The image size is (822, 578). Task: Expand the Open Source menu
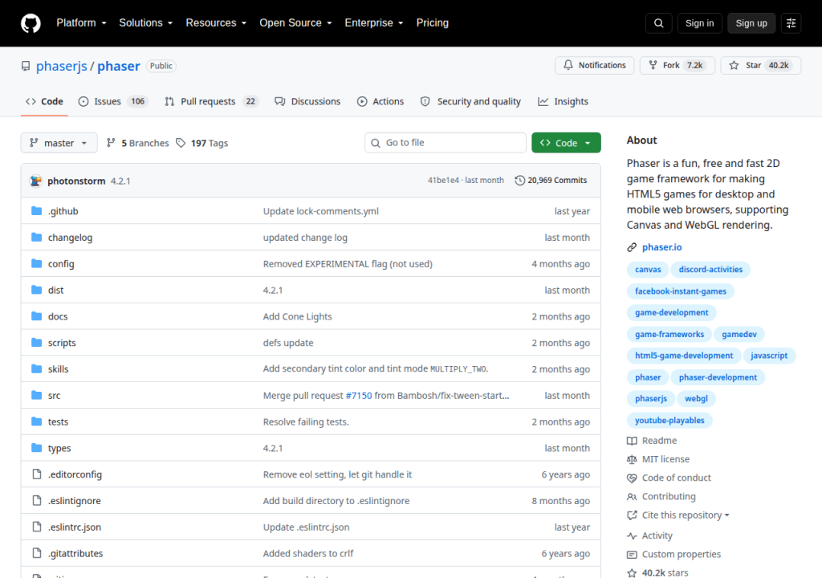295,23
